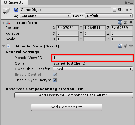Open the Tag dropdown showing Untagged
135x125 pixels.
click(46, 16)
